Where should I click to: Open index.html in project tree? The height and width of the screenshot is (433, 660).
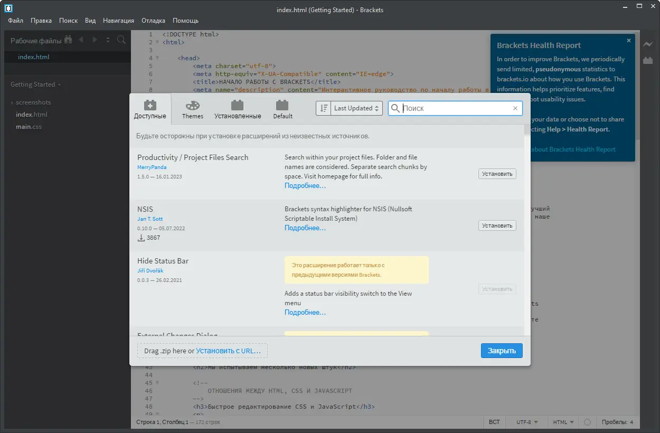click(32, 115)
